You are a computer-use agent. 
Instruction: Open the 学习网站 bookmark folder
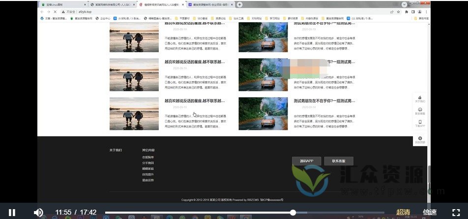coord(272,18)
